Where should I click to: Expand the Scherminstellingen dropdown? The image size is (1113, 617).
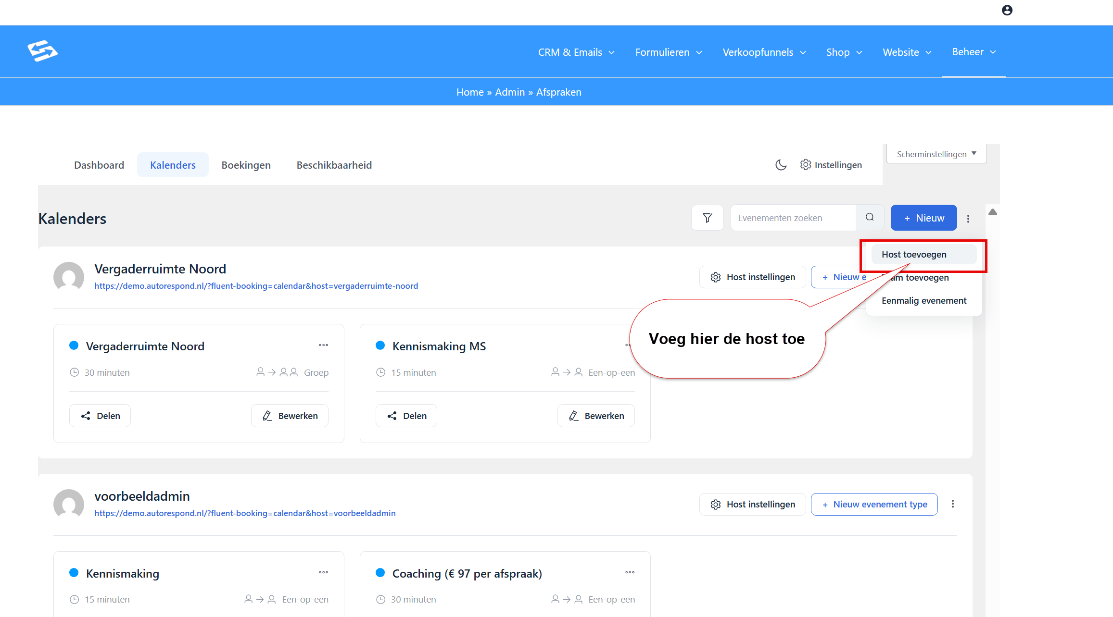pyautogui.click(x=936, y=154)
